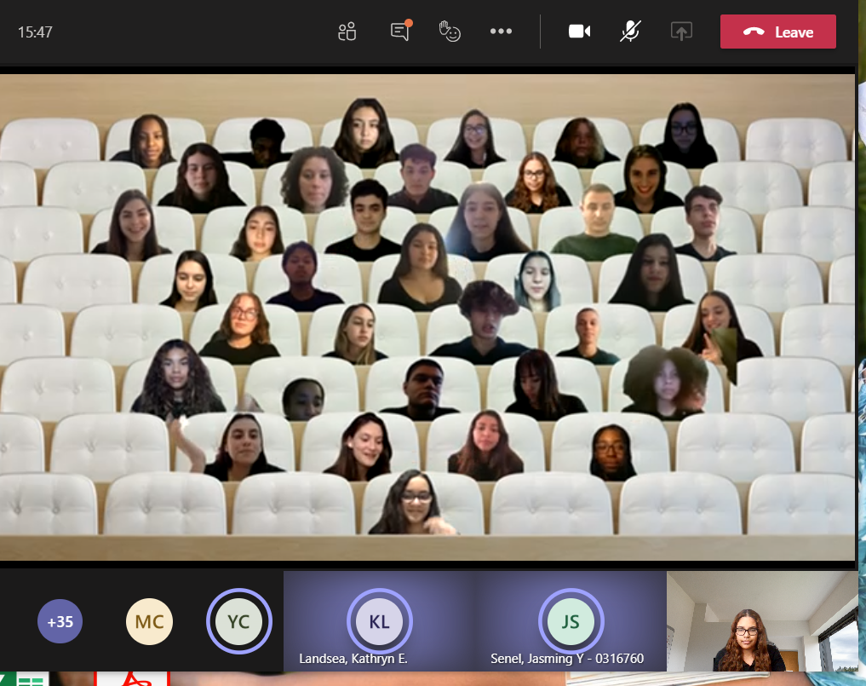Open the participants panel
The image size is (866, 686).
pyautogui.click(x=347, y=32)
